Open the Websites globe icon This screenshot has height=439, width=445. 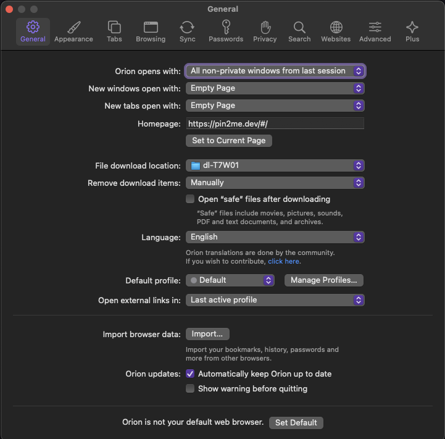[x=336, y=28]
